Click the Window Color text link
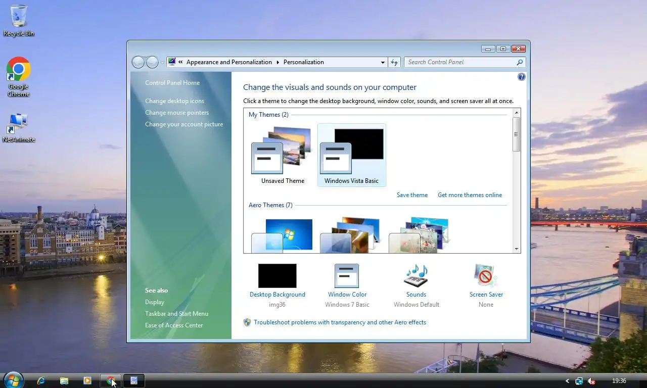Screen dimensions: 647x388 coord(347,295)
